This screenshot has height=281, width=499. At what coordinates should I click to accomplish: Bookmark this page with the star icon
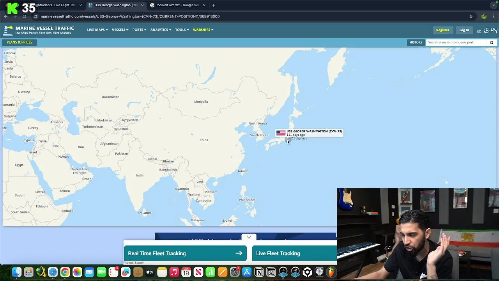(471, 16)
